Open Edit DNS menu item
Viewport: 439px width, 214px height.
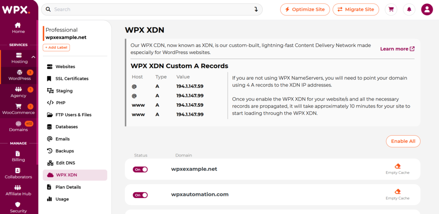click(75, 163)
